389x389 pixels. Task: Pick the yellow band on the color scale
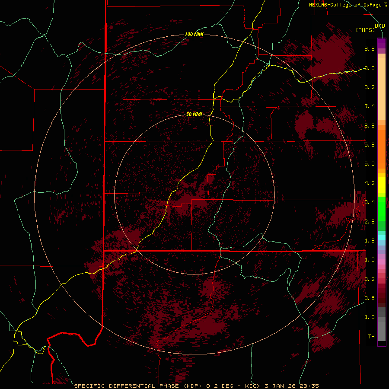(382, 185)
